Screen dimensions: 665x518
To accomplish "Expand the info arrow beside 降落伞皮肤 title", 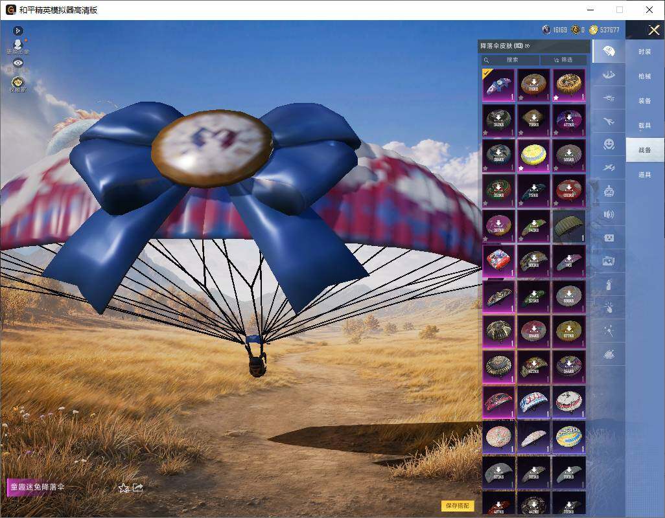I will pos(527,46).
